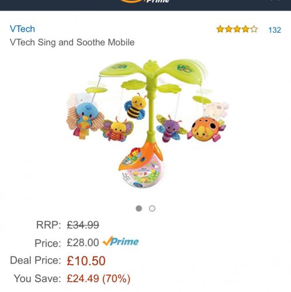
Task: Select the first filled image pagination dot
Action: 138,208
